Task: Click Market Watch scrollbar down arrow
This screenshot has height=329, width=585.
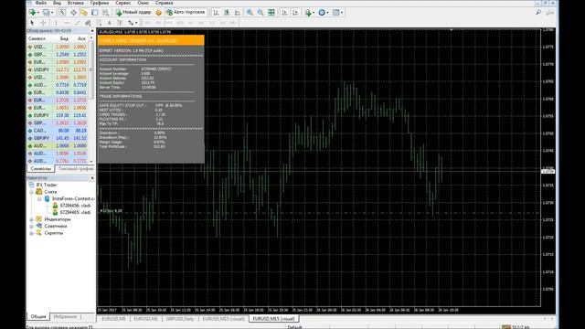Action: click(91, 161)
